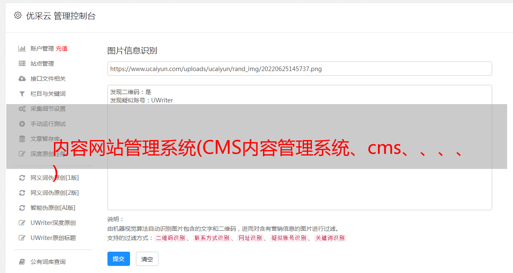The width and height of the screenshot is (513, 273).
Task: Click the filter funnel icon for 栏目与关键词
Action: click(x=22, y=94)
